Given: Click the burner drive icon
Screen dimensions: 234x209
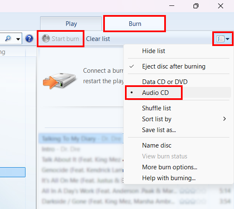Looking at the screenshot, I should (x=60, y=81).
